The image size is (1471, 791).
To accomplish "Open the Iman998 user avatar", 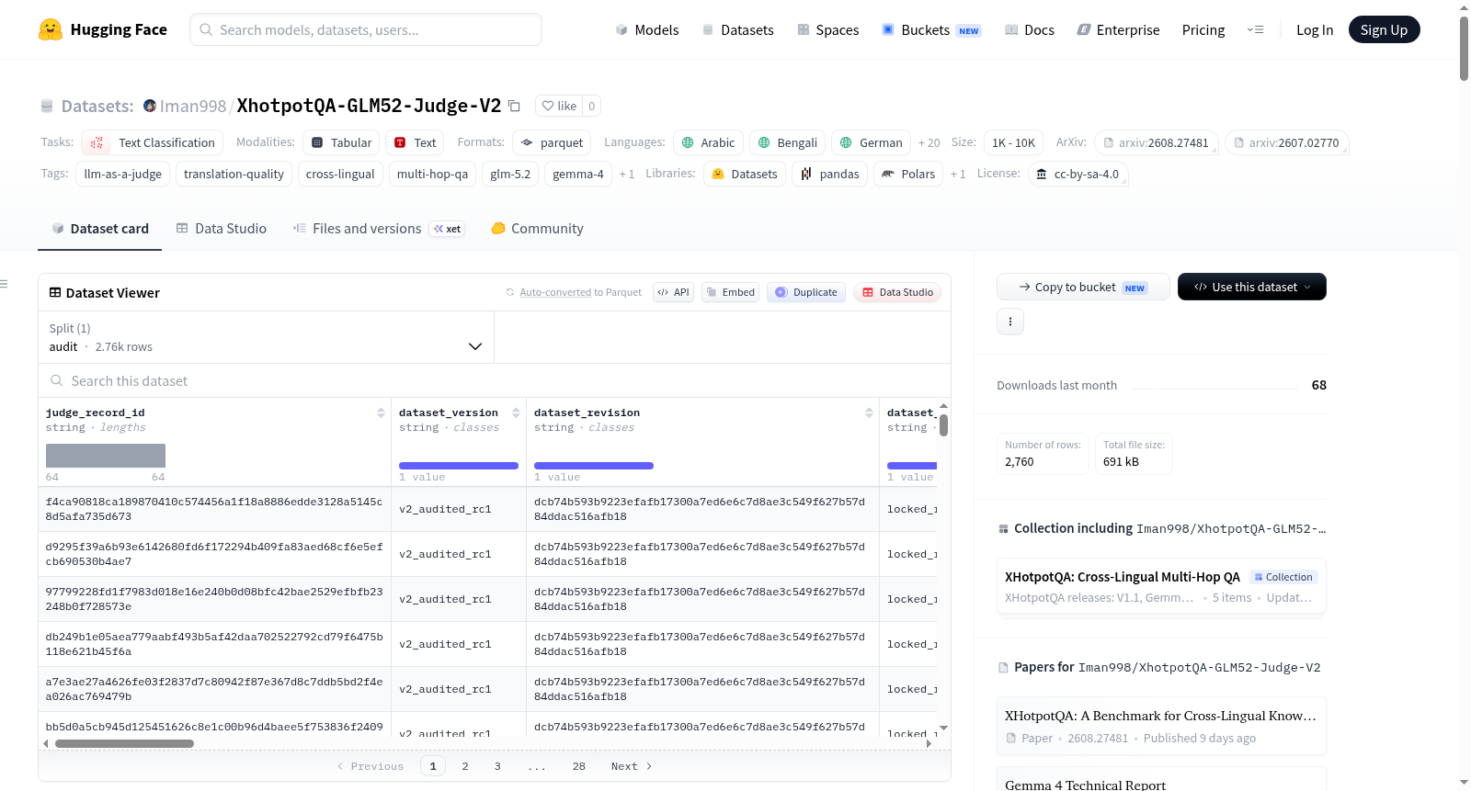I will click(x=150, y=106).
